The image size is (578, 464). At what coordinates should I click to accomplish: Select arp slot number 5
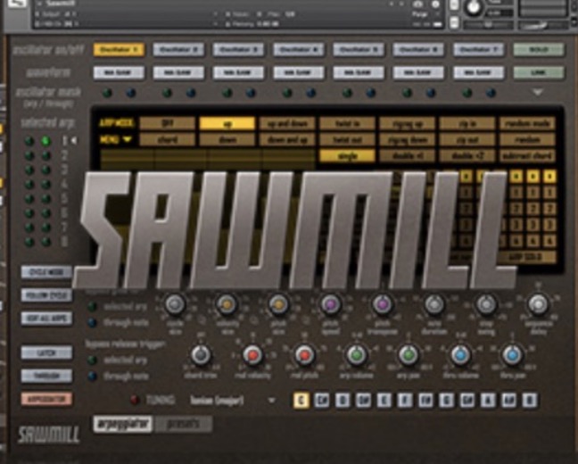coord(65,199)
